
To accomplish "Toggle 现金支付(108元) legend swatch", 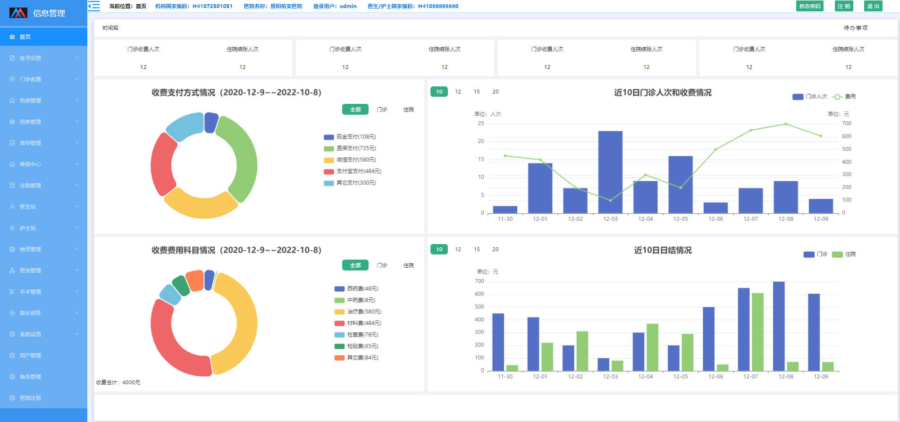I will (329, 137).
